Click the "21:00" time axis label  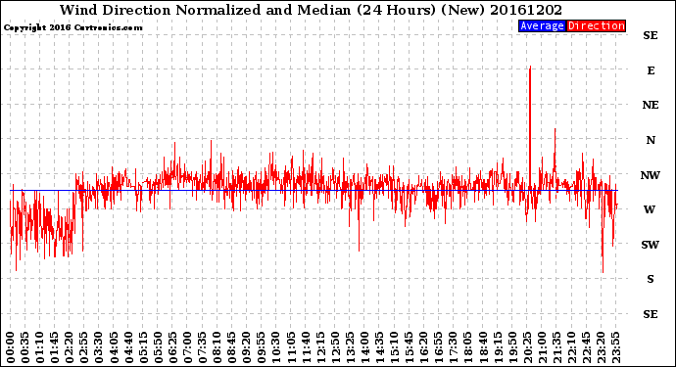(x=542, y=347)
